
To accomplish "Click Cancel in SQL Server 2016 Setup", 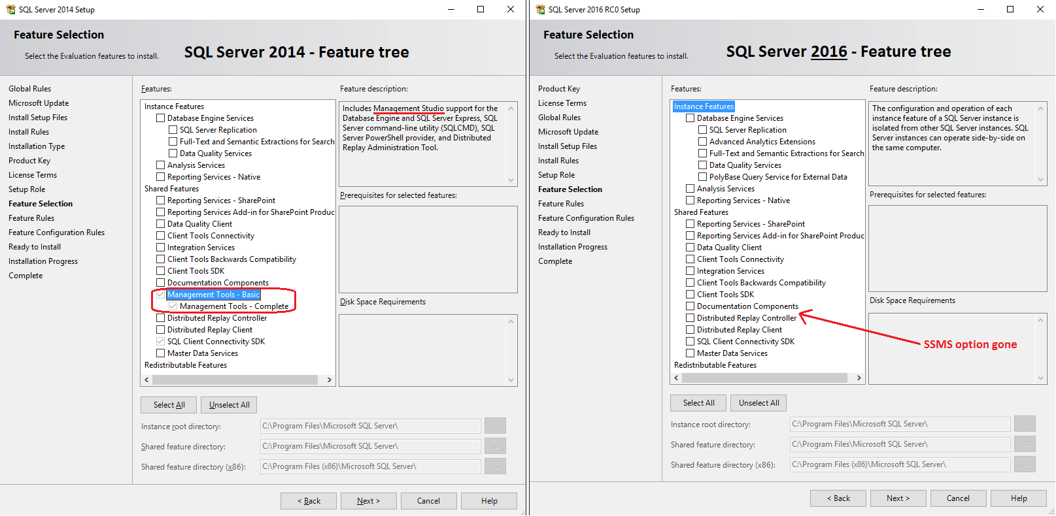I will [959, 498].
